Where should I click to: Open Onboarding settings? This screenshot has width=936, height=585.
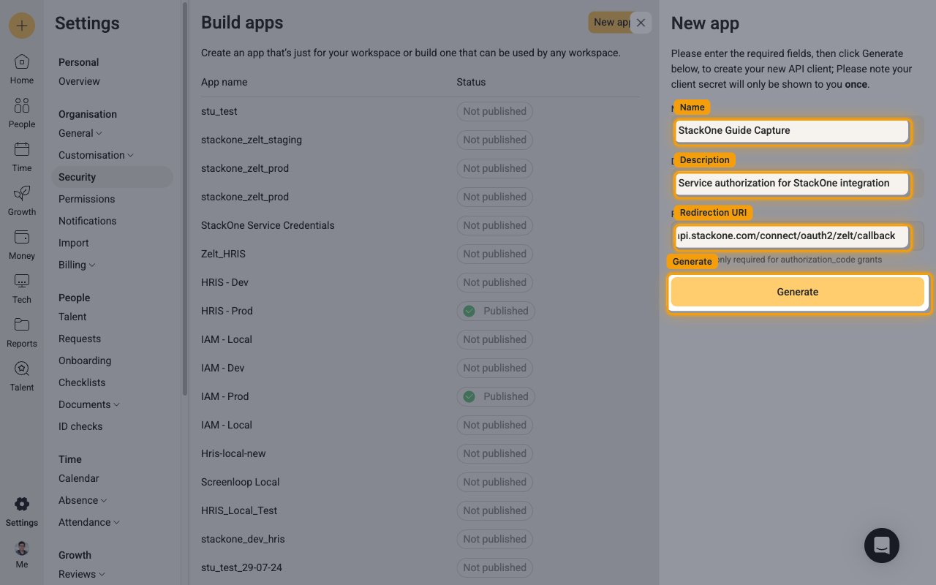click(85, 361)
